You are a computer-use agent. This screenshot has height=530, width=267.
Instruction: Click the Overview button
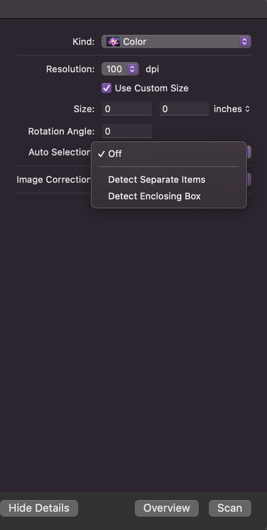coord(166,508)
